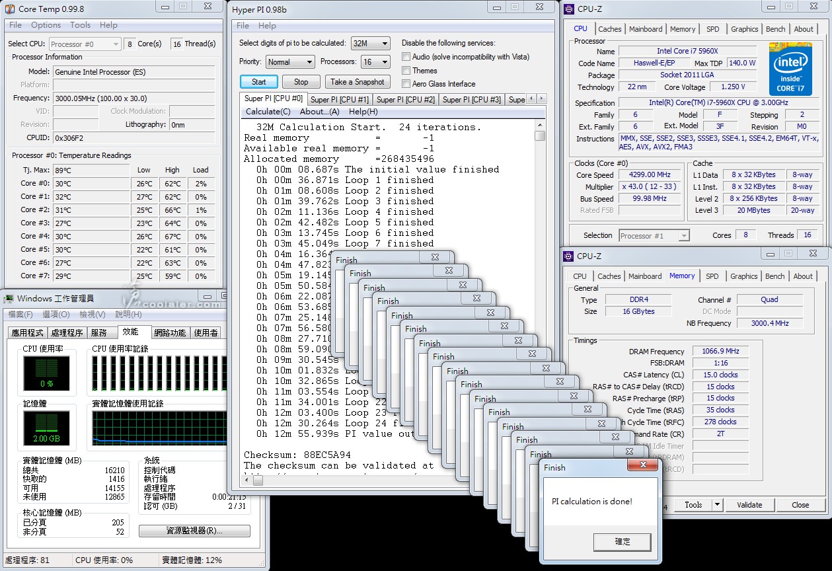Screen dimensions: 832x571
Task: Click the arrow beside the CPU-Z Tools button
Action: click(x=717, y=505)
